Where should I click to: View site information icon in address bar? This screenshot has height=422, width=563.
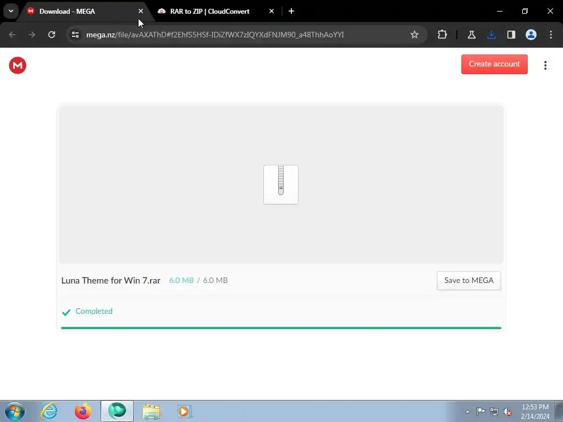click(75, 35)
